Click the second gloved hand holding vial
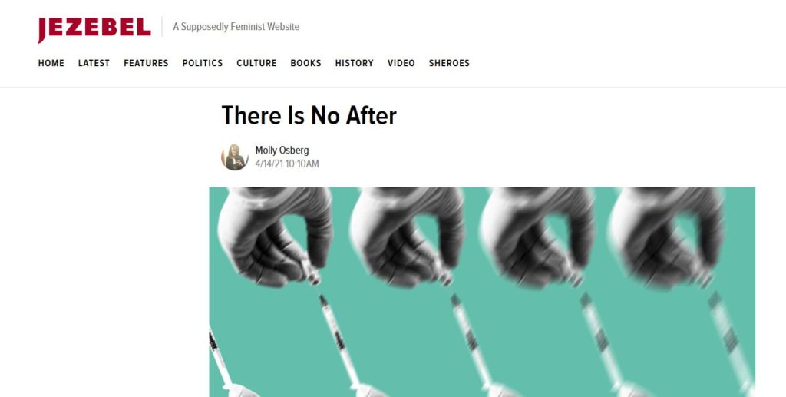Viewport: 786px width, 397px height. [407, 237]
